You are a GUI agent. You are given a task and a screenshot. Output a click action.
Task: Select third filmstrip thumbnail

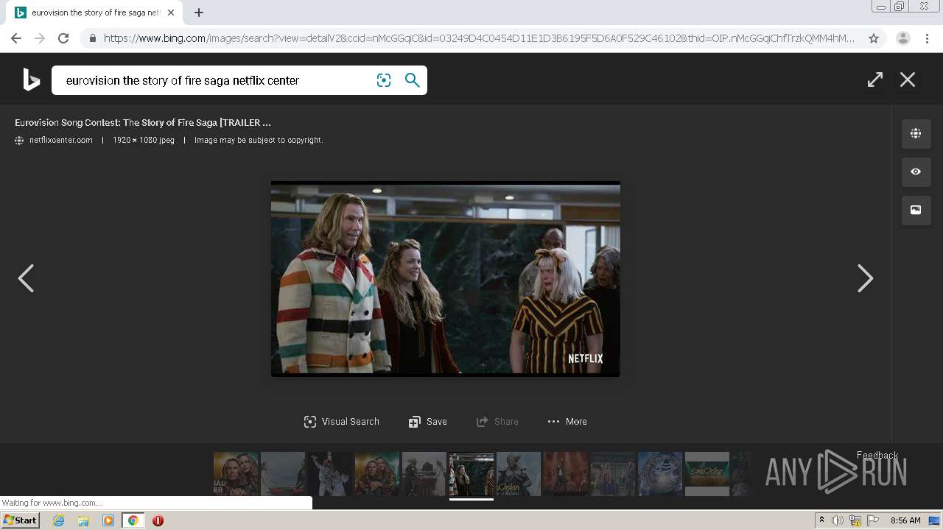click(330, 473)
